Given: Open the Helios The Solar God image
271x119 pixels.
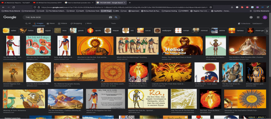Looking at the screenshot, I should [x=182, y=46].
